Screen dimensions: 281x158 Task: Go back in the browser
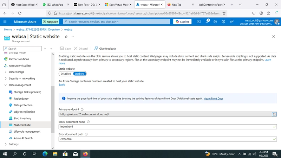[x=5, y=13]
